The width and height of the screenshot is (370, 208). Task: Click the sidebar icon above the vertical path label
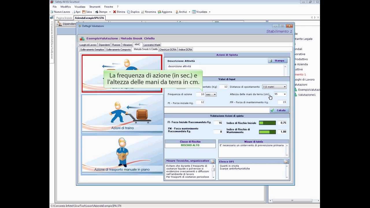click(x=52, y=18)
